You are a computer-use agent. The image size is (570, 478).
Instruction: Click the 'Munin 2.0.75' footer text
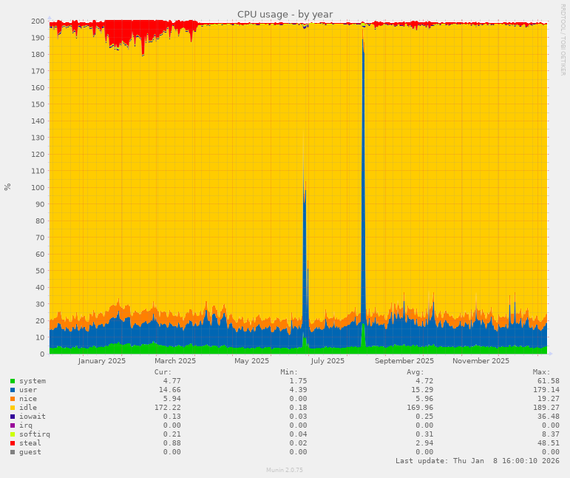click(285, 470)
